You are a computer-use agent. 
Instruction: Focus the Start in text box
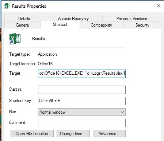[x=82, y=90]
